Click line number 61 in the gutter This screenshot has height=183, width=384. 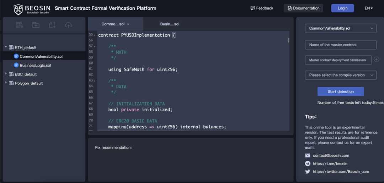pyautogui.click(x=91, y=69)
